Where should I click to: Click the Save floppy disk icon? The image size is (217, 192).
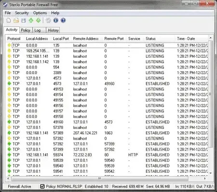coord(24,20)
